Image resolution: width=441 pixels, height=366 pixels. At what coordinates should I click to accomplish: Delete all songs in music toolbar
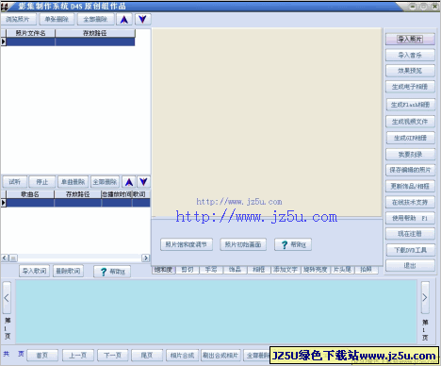tap(105, 182)
